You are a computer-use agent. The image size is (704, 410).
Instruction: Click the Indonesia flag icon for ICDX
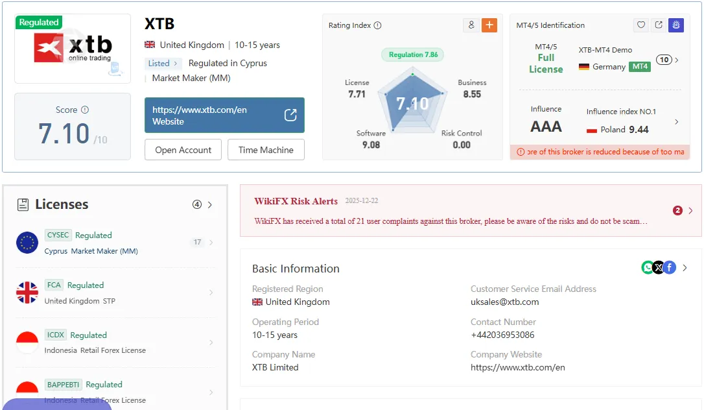pyautogui.click(x=27, y=342)
